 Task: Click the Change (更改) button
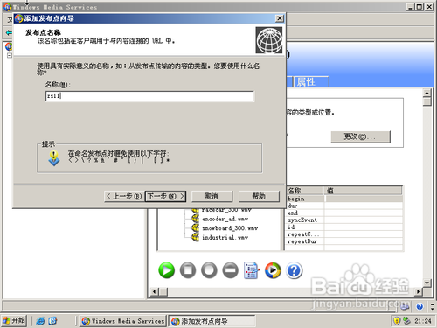point(360,136)
